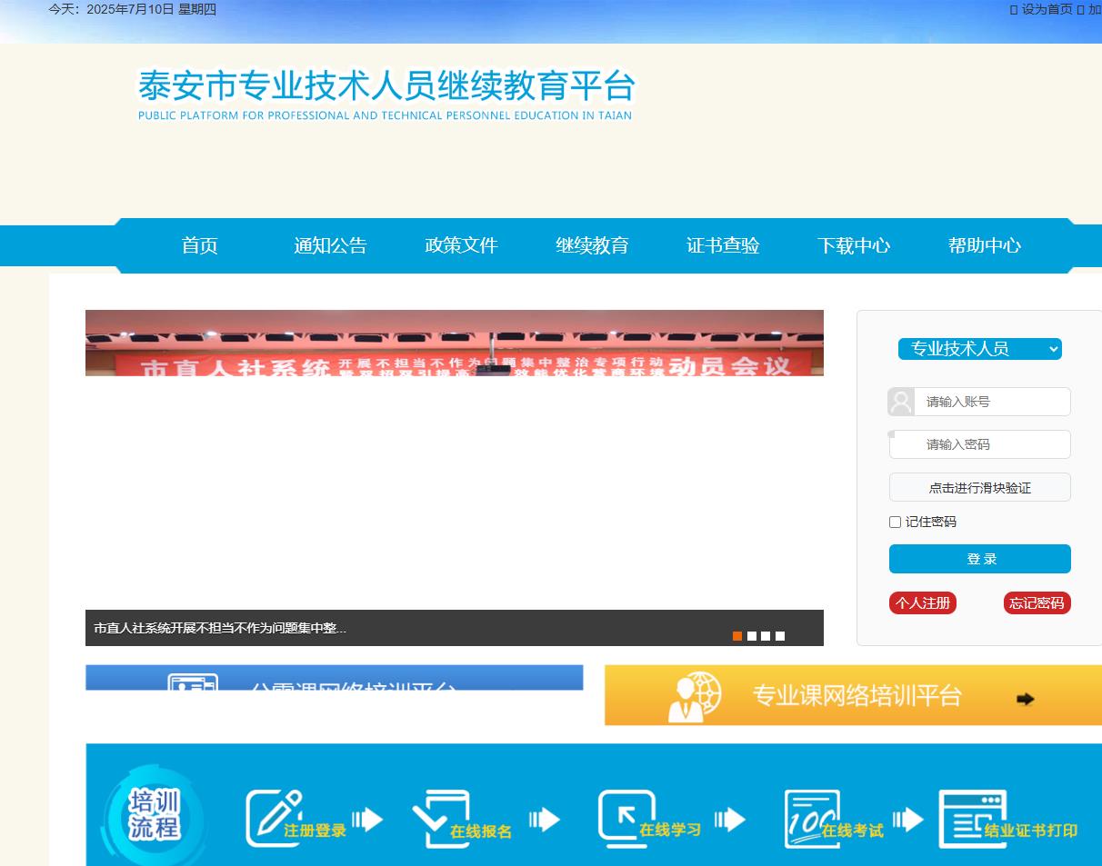Click the 请输入账号 account input field
Screen dimensions: 1102x866
coord(992,402)
